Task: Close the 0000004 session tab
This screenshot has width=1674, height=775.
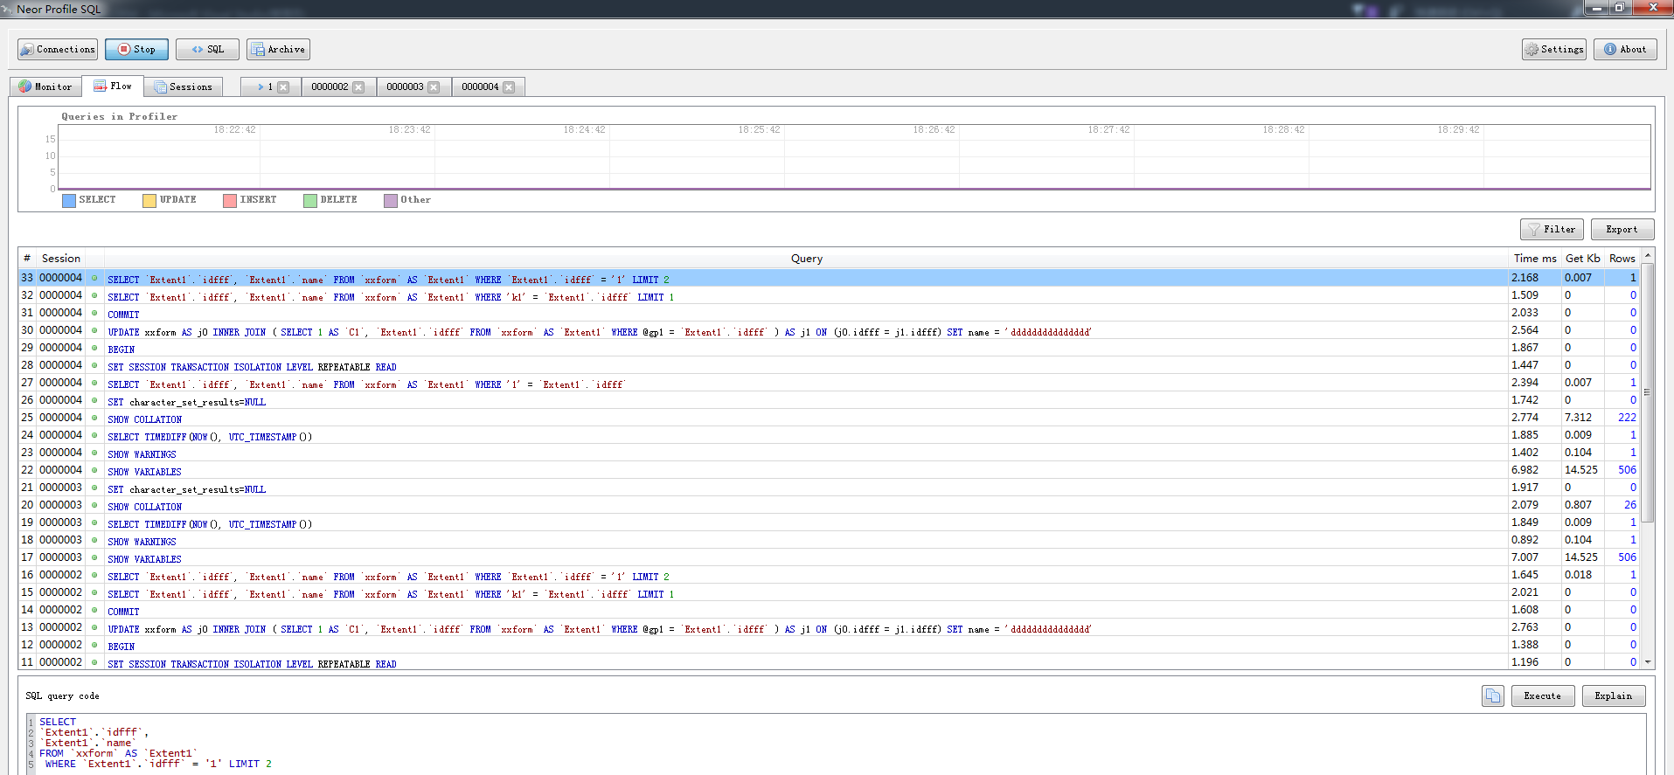Action: [x=509, y=87]
